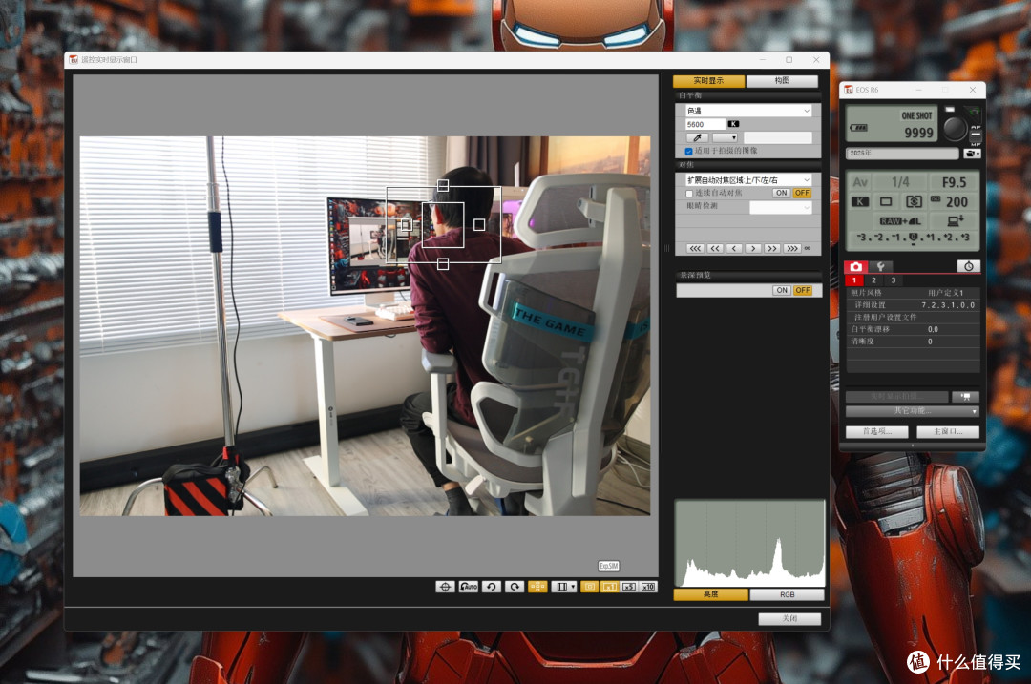
Task: Select the wrench setup menu tab
Action: [880, 267]
